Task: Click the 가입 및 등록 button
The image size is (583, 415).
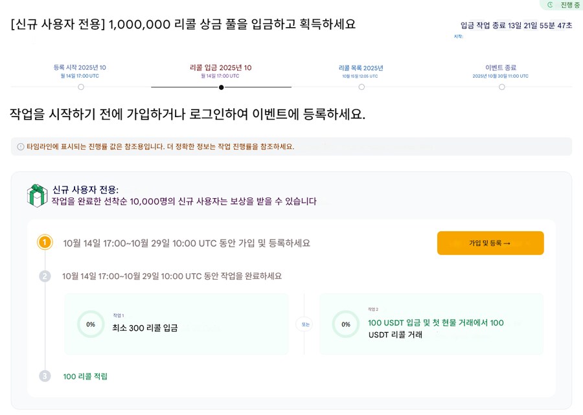Action: coord(491,243)
